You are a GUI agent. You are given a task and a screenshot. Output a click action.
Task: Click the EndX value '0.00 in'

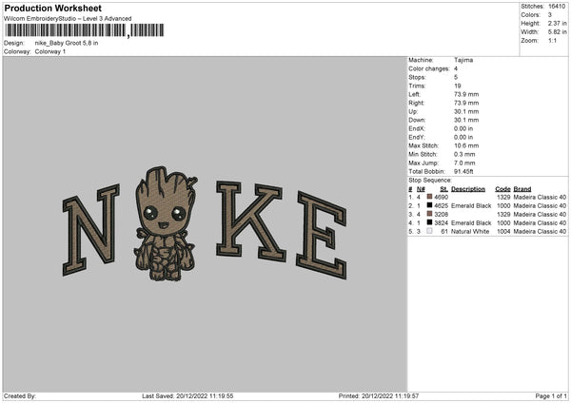[463, 128]
